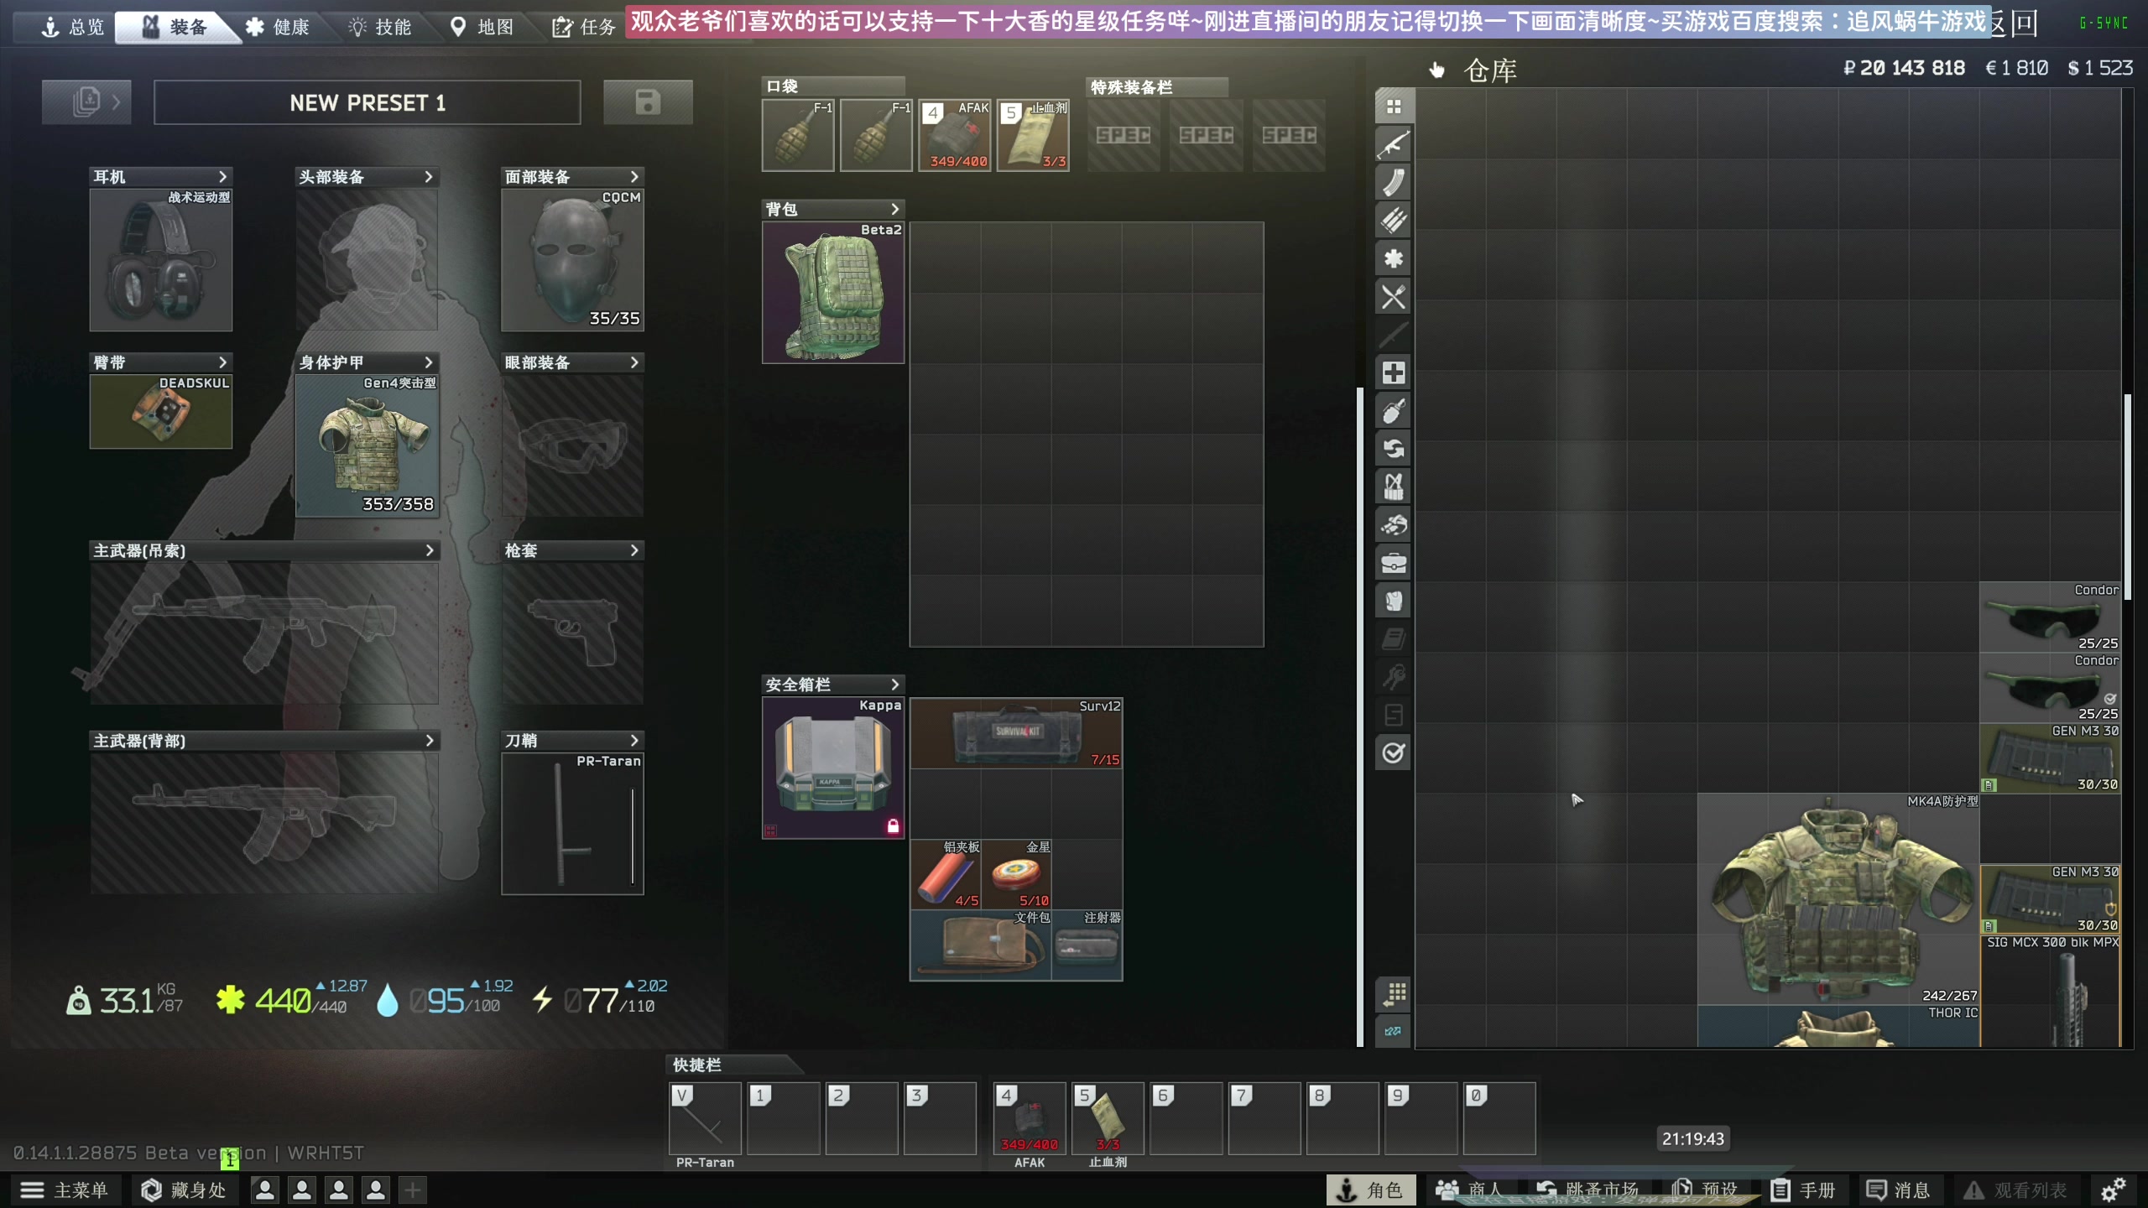This screenshot has width=2148, height=1208.
Task: Select the first F-1 grenade in pockets
Action: tap(798, 135)
